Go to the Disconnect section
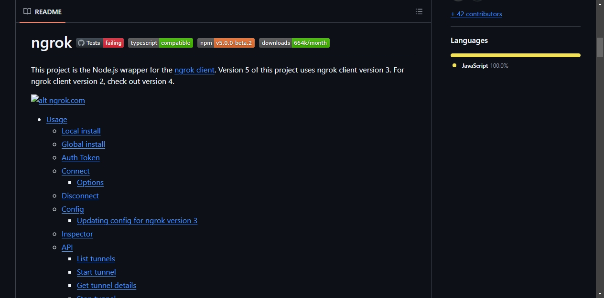Viewport: 604px width, 298px height. point(80,195)
